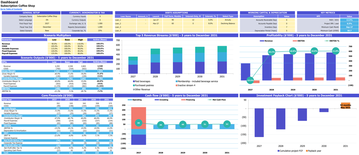Click the 53 months May 2031 label
Screen dimensions: 359x155
pos(346,106)
